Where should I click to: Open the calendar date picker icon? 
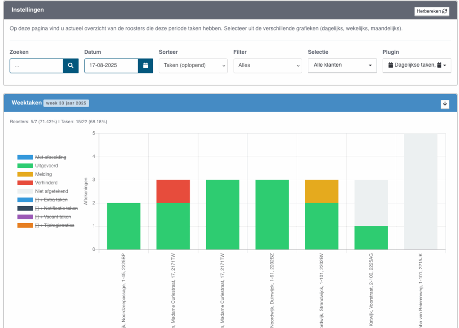pos(145,65)
